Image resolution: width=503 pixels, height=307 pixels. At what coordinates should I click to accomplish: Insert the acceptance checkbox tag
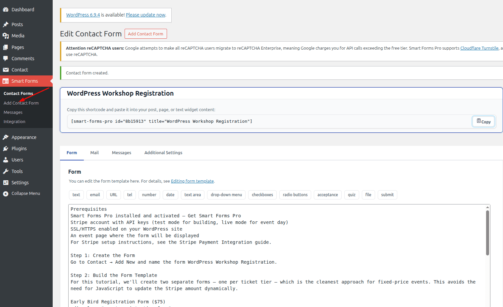(x=327, y=195)
